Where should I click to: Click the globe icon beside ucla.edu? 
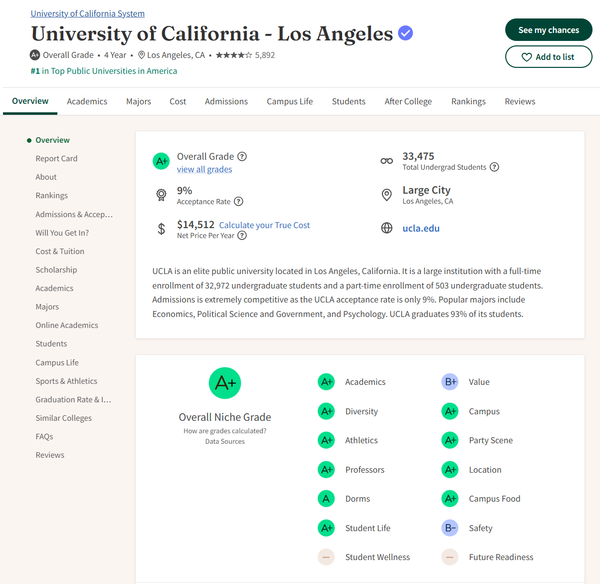(x=387, y=228)
